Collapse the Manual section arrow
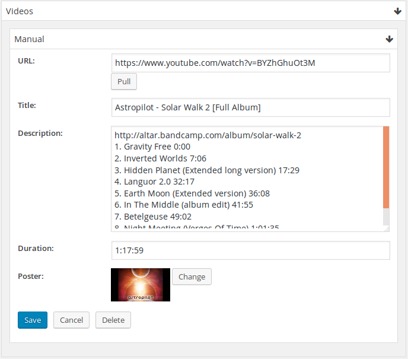The height and width of the screenshot is (359, 408). pyautogui.click(x=389, y=39)
